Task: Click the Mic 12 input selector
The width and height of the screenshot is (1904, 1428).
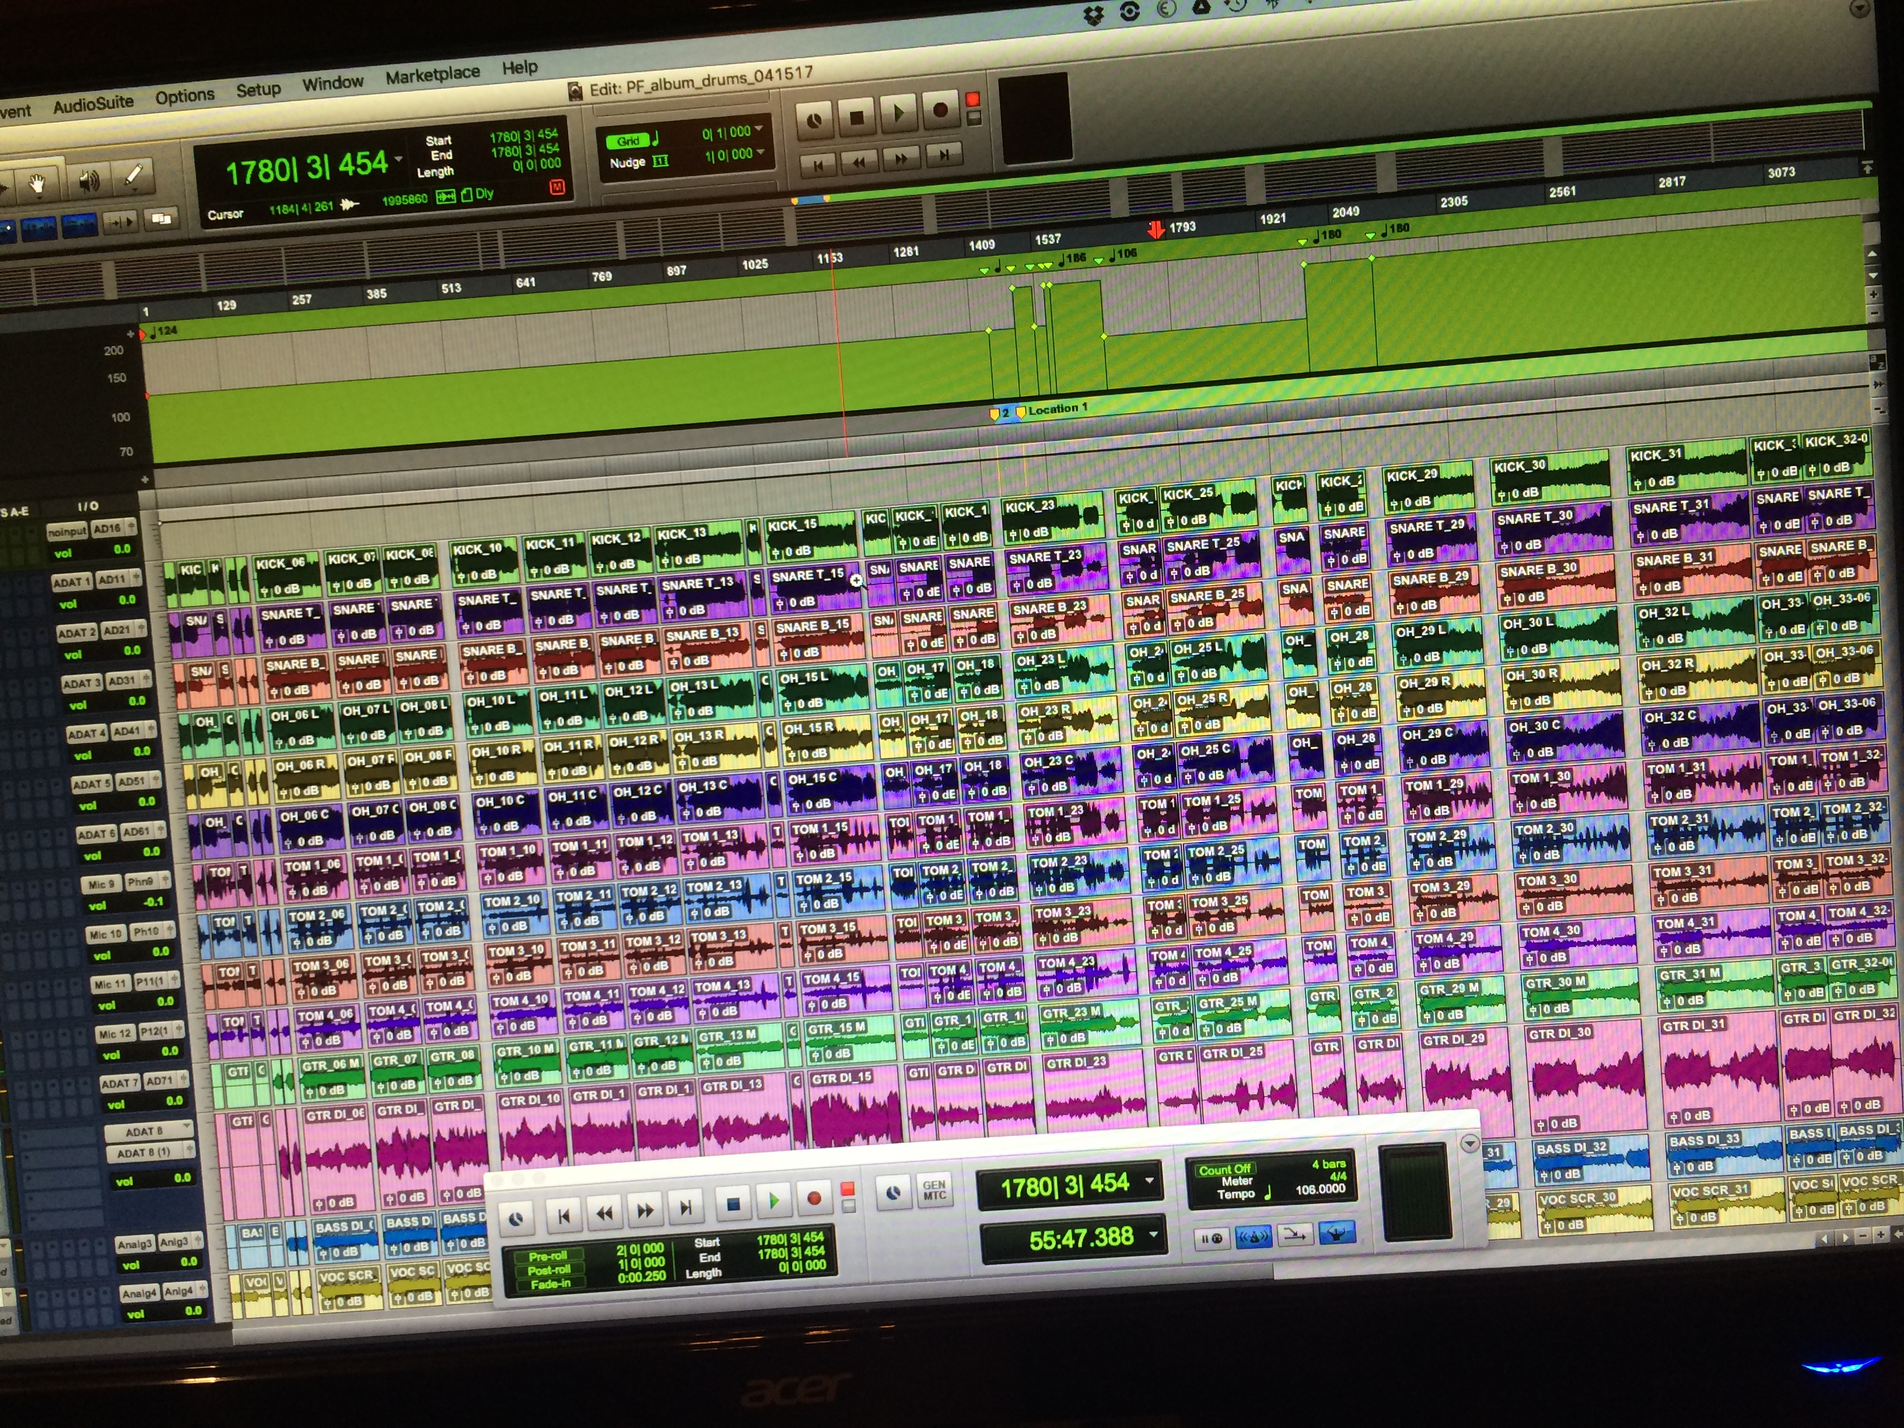Action: [114, 1034]
